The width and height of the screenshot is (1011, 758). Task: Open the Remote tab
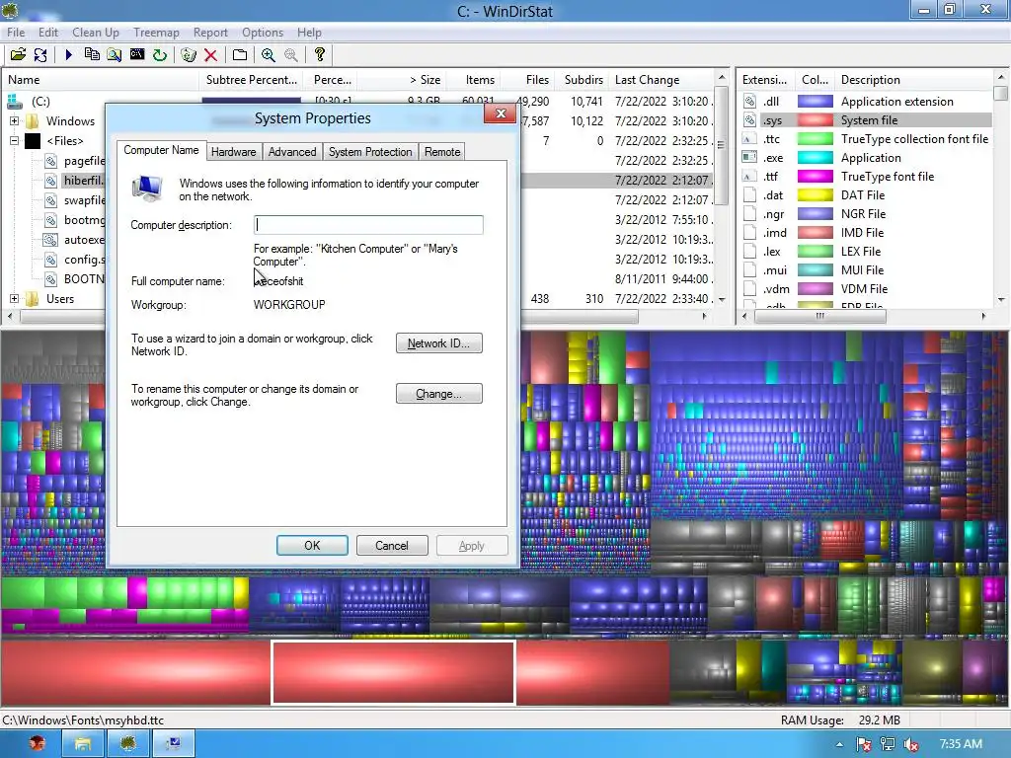[x=442, y=151]
